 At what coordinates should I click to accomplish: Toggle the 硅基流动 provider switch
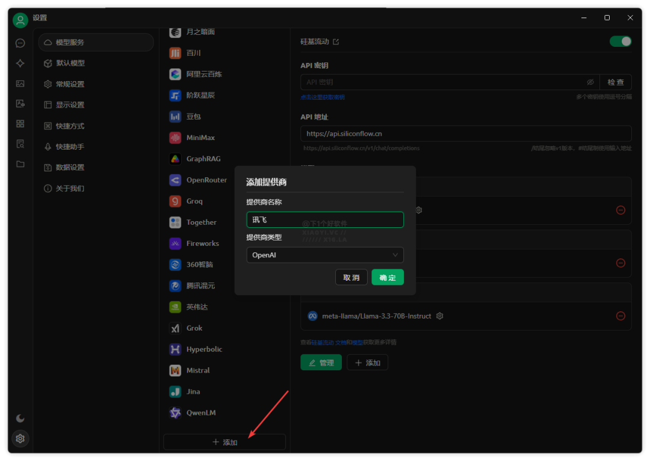621,41
